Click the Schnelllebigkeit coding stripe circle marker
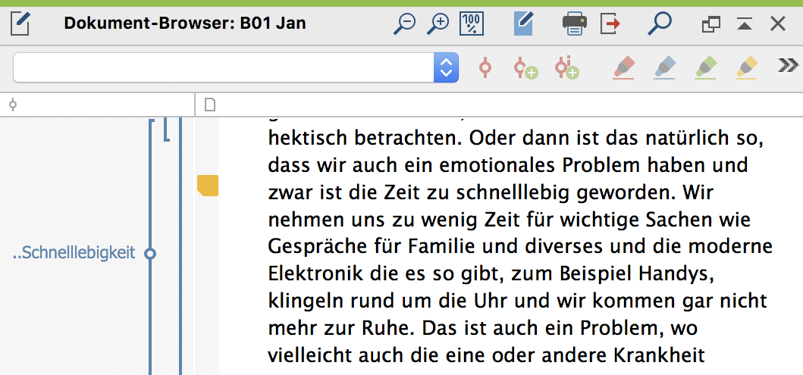The height and width of the screenshot is (375, 803). click(x=150, y=253)
